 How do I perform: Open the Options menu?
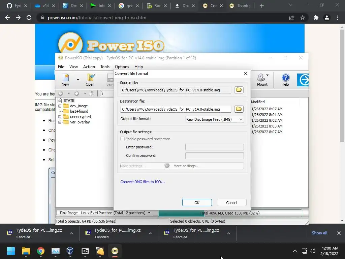(x=122, y=67)
